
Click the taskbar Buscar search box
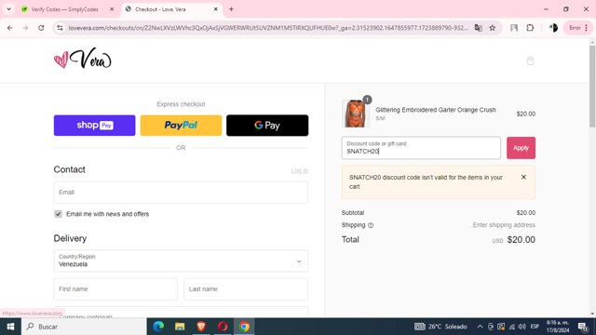tap(84, 327)
